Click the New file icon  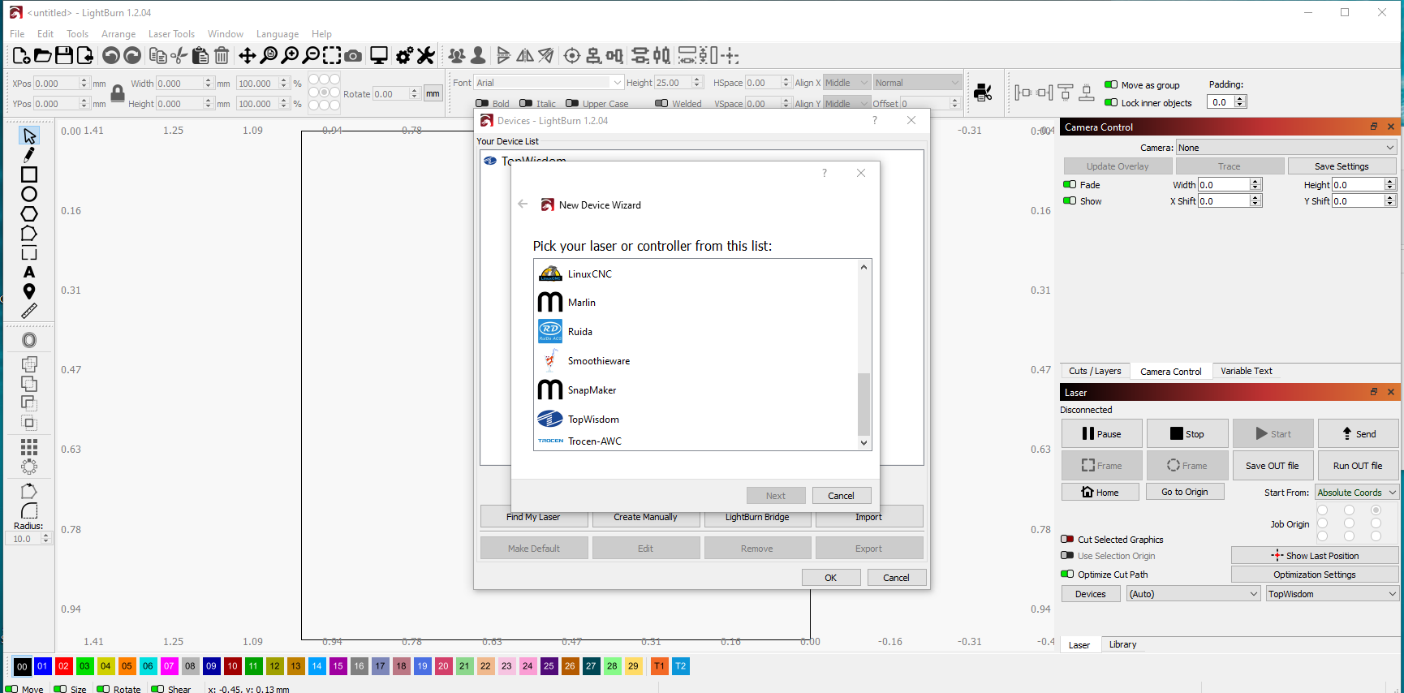pyautogui.click(x=22, y=55)
